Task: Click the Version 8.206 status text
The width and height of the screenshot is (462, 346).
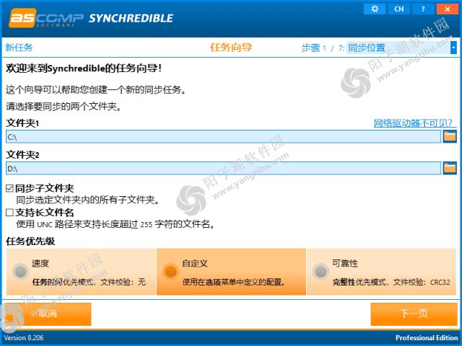Action: (x=24, y=338)
